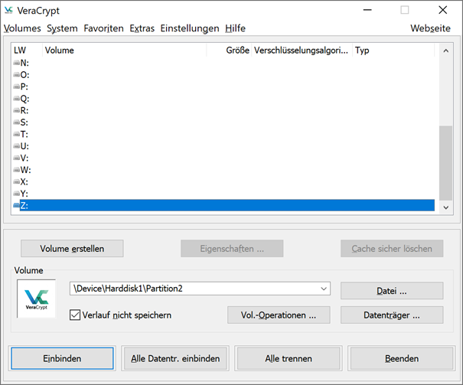Open the Favoriten menu
Screen dimensions: 463x385
point(103,28)
